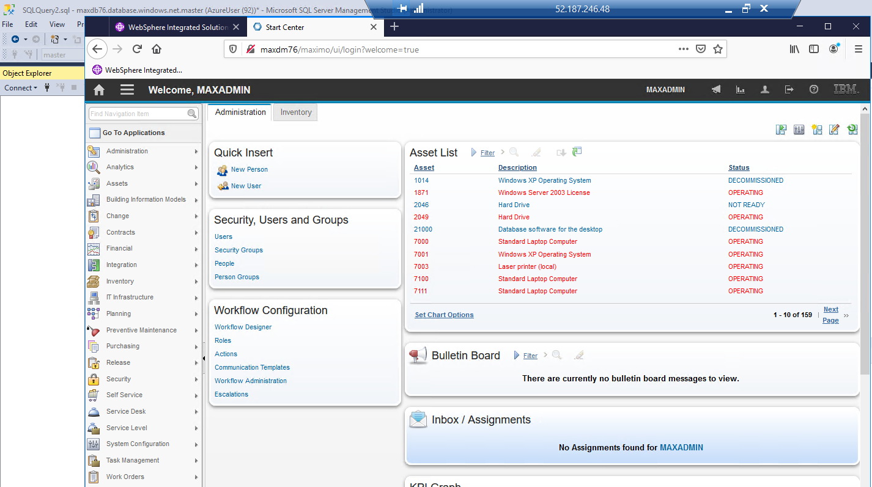The image size is (872, 487).
Task: Click the Update Start Center refresh icon
Action: click(x=852, y=130)
